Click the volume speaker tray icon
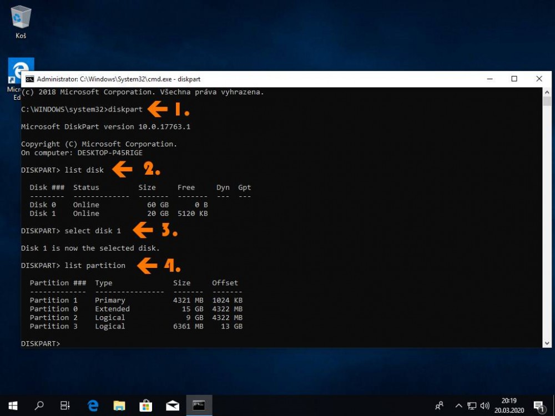Image resolution: width=555 pixels, height=416 pixels. (x=485, y=405)
